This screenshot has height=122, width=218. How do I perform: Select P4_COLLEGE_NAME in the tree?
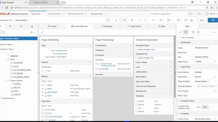coord(22,70)
